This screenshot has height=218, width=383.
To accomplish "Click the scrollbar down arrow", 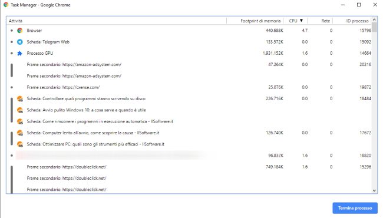I will click(x=374, y=190).
